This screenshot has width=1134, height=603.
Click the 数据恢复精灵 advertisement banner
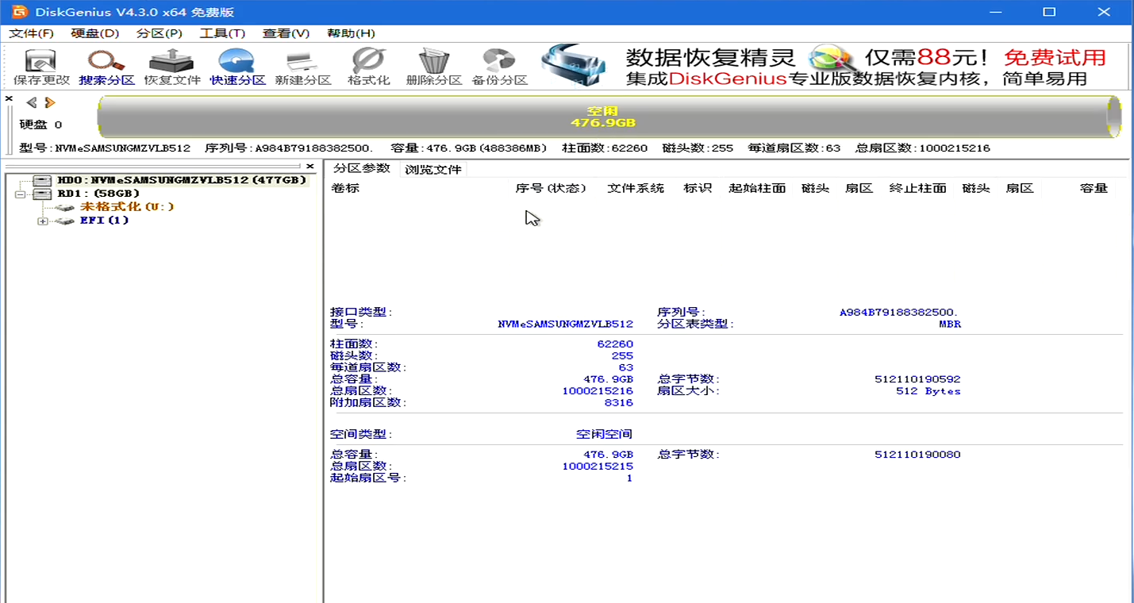(x=834, y=67)
